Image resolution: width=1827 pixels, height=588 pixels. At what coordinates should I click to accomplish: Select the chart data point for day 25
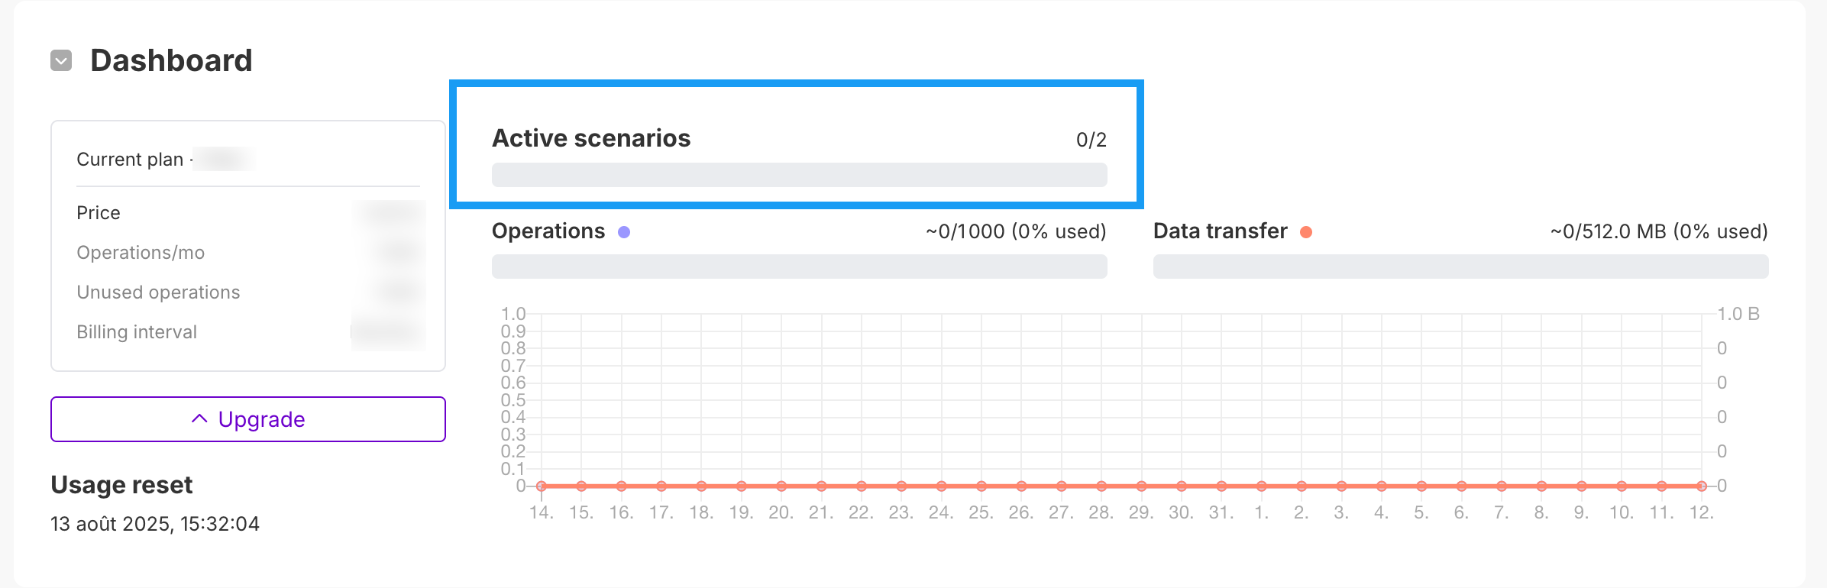coord(981,486)
